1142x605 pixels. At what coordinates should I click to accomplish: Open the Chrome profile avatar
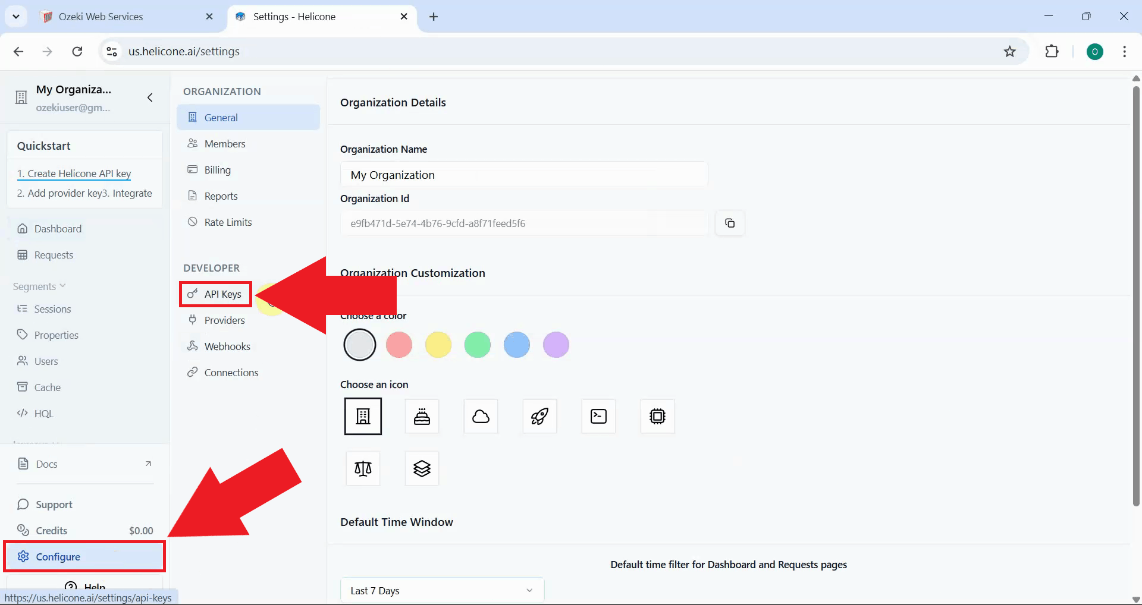pyautogui.click(x=1095, y=51)
